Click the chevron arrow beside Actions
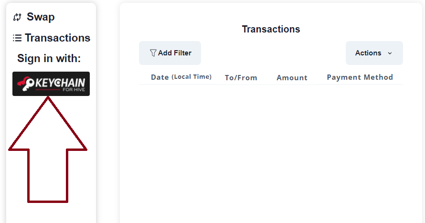425x223 pixels. pyautogui.click(x=390, y=53)
